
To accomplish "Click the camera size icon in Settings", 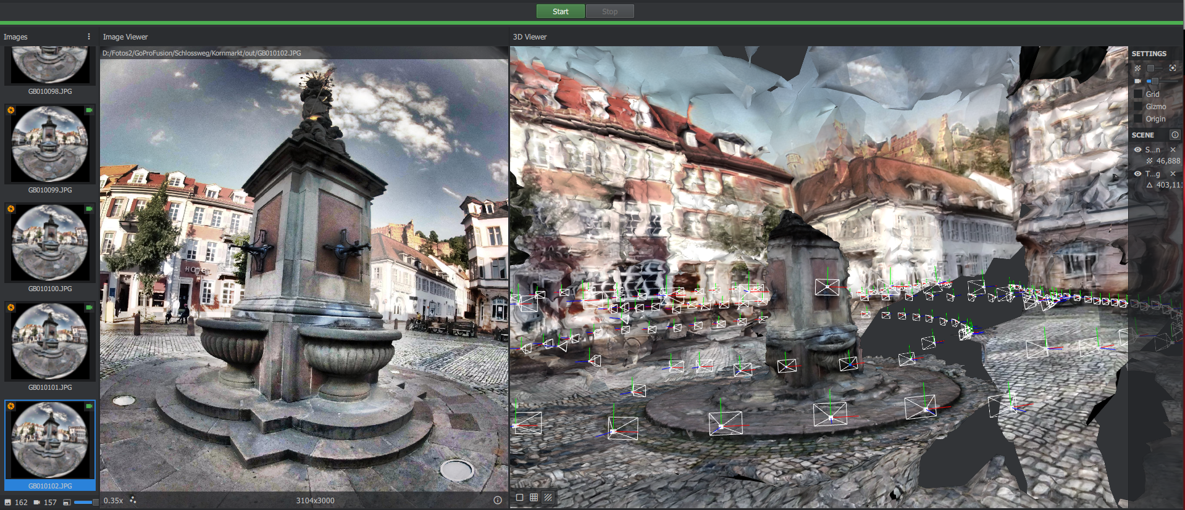I will 1137,81.
